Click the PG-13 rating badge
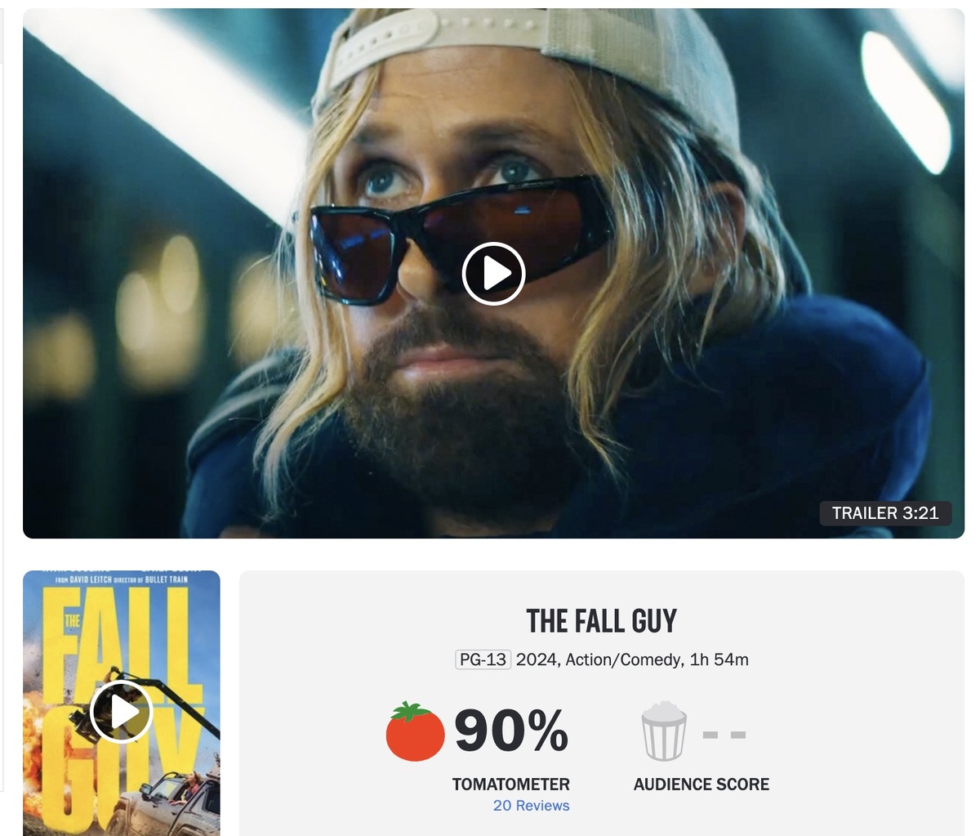 click(483, 659)
